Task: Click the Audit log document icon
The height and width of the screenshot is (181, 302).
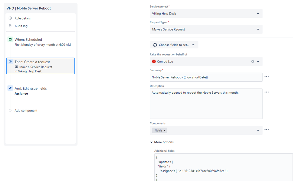Action: [10, 26]
